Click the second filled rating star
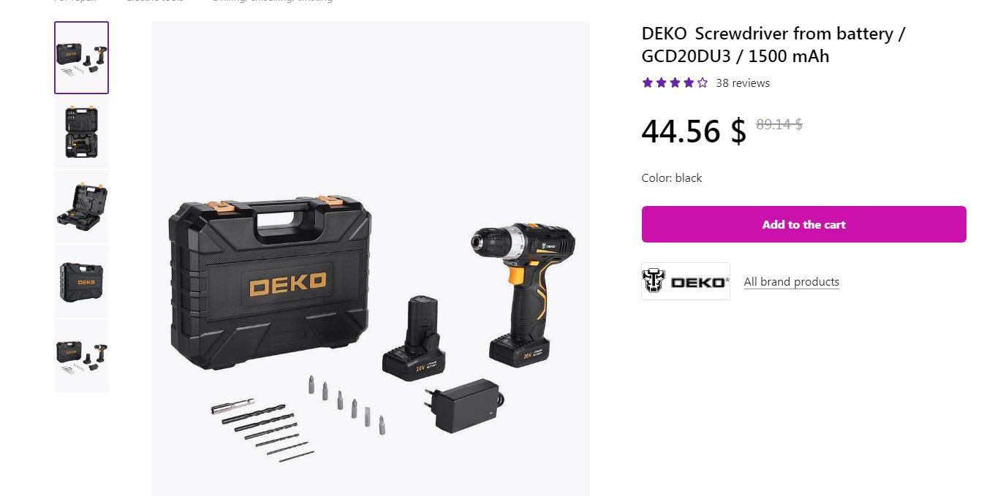This screenshot has height=496, width=1003. coord(662,83)
